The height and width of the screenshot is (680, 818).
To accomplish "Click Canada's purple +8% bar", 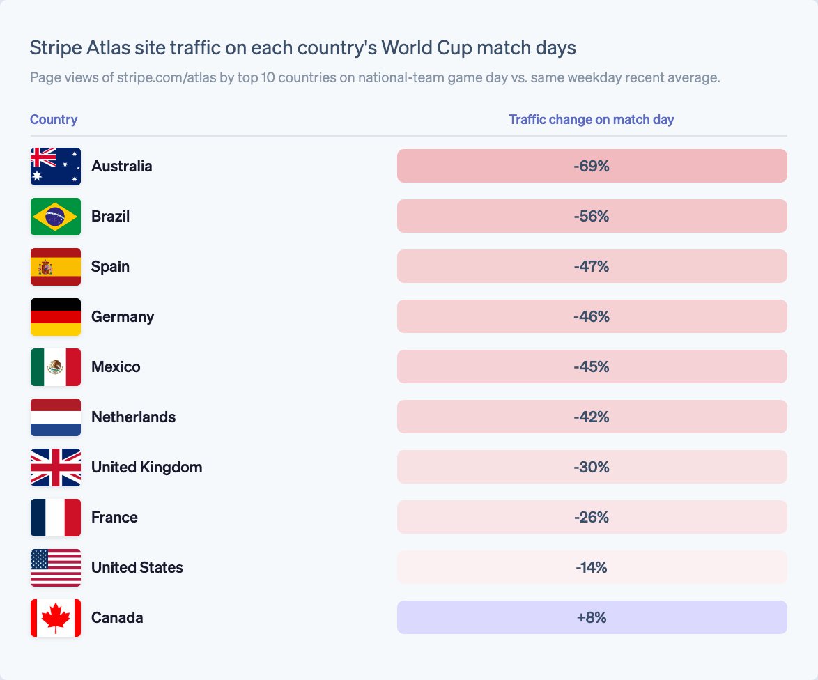I will coord(592,617).
